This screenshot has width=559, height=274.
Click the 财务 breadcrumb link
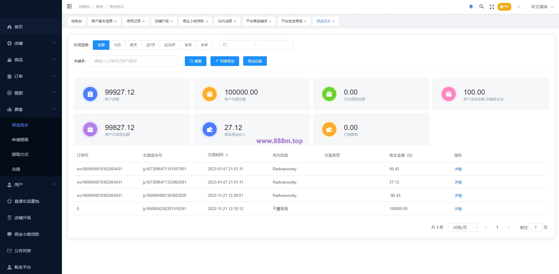coord(100,7)
